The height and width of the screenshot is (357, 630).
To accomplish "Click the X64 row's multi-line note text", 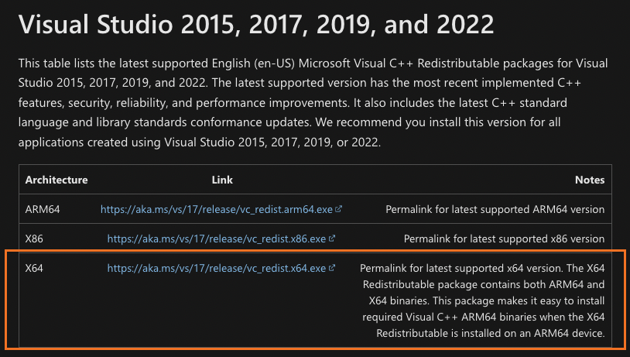I will 482,301.
